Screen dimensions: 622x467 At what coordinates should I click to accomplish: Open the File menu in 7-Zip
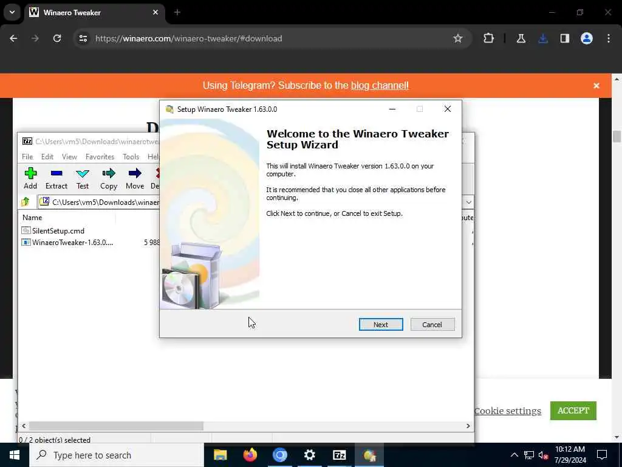(x=27, y=156)
